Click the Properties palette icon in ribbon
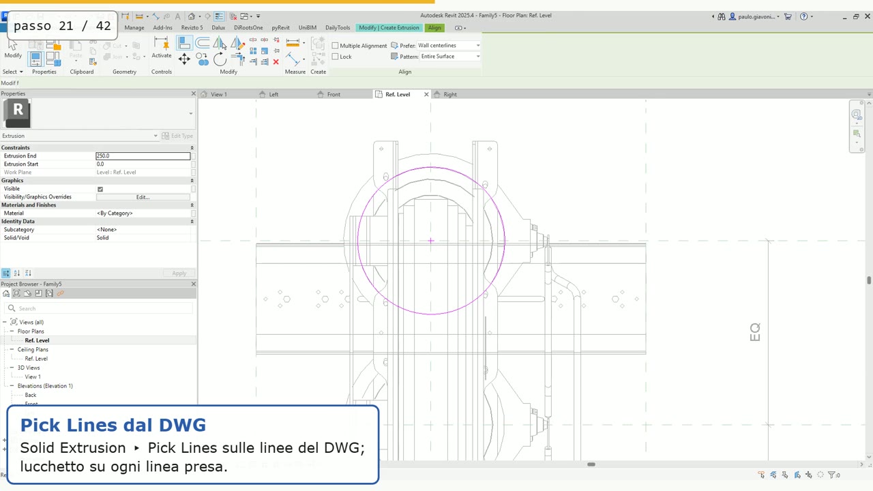The width and height of the screenshot is (873, 491). coord(35,59)
